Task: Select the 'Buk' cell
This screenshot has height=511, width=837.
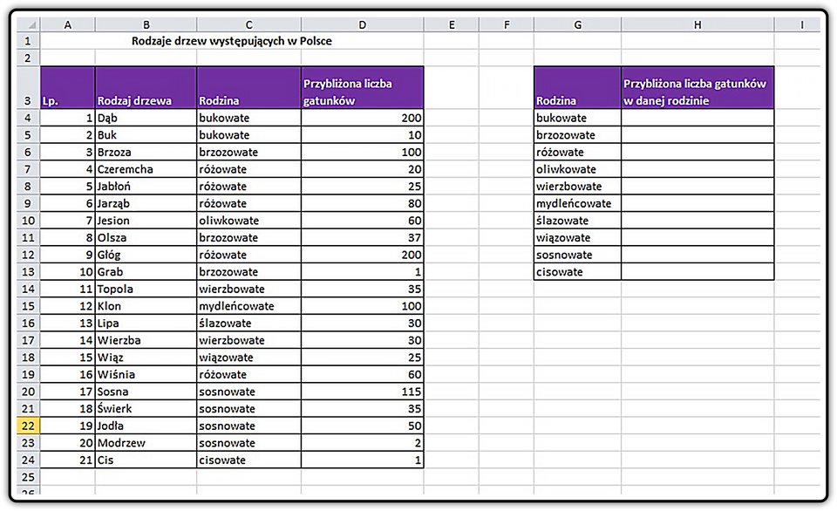Action: [146, 135]
